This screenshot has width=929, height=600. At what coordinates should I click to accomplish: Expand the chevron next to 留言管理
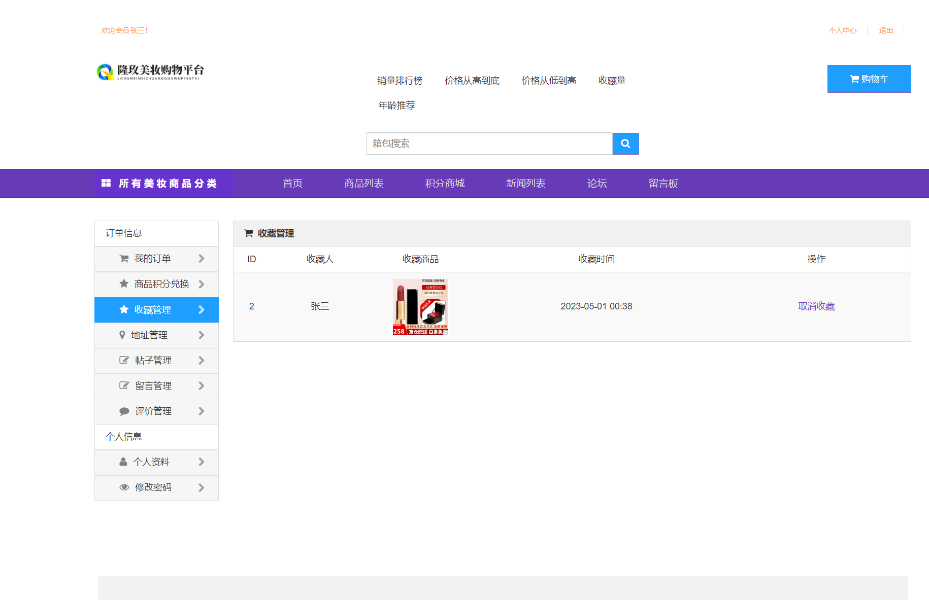(201, 385)
